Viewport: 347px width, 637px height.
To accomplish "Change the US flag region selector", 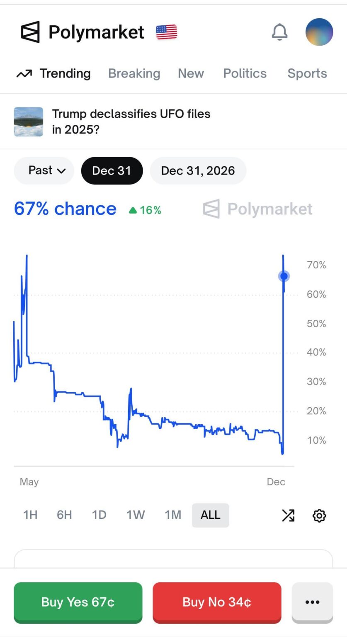I will [166, 32].
